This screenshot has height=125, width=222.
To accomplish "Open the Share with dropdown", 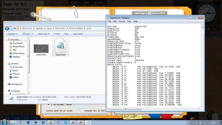I will click(43, 34).
